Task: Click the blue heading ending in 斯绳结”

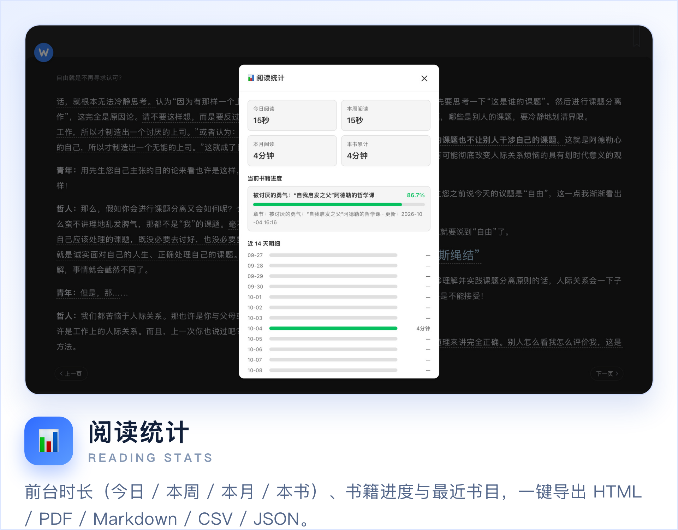Action: coord(459,255)
